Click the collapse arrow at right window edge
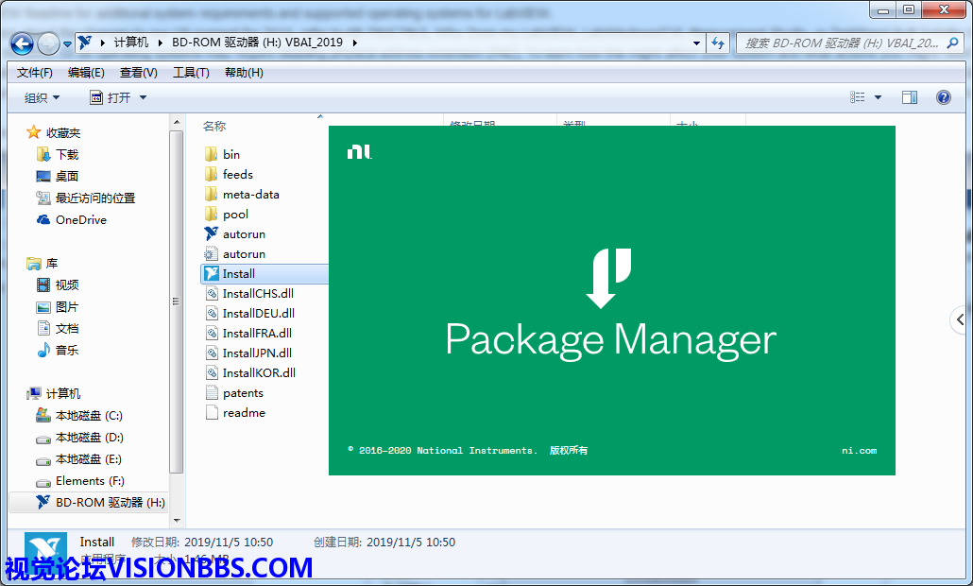The height and width of the screenshot is (586, 973). 961,319
